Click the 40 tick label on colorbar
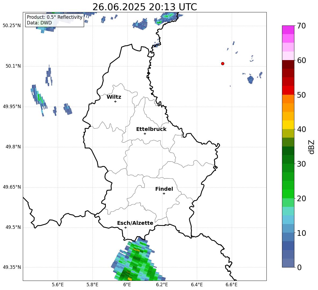318x290 pixels. (x=301, y=129)
